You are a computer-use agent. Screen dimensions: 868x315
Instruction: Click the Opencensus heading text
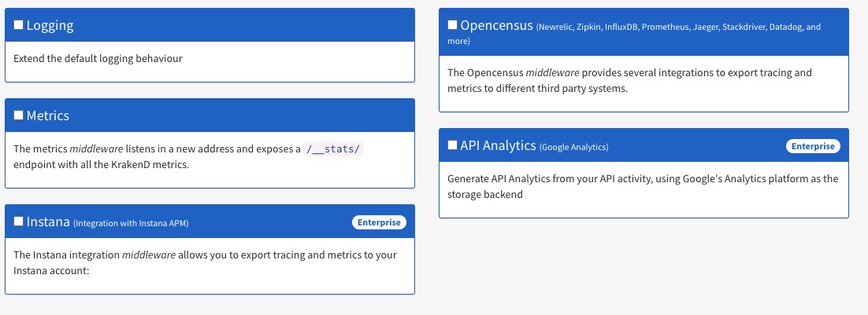point(496,25)
